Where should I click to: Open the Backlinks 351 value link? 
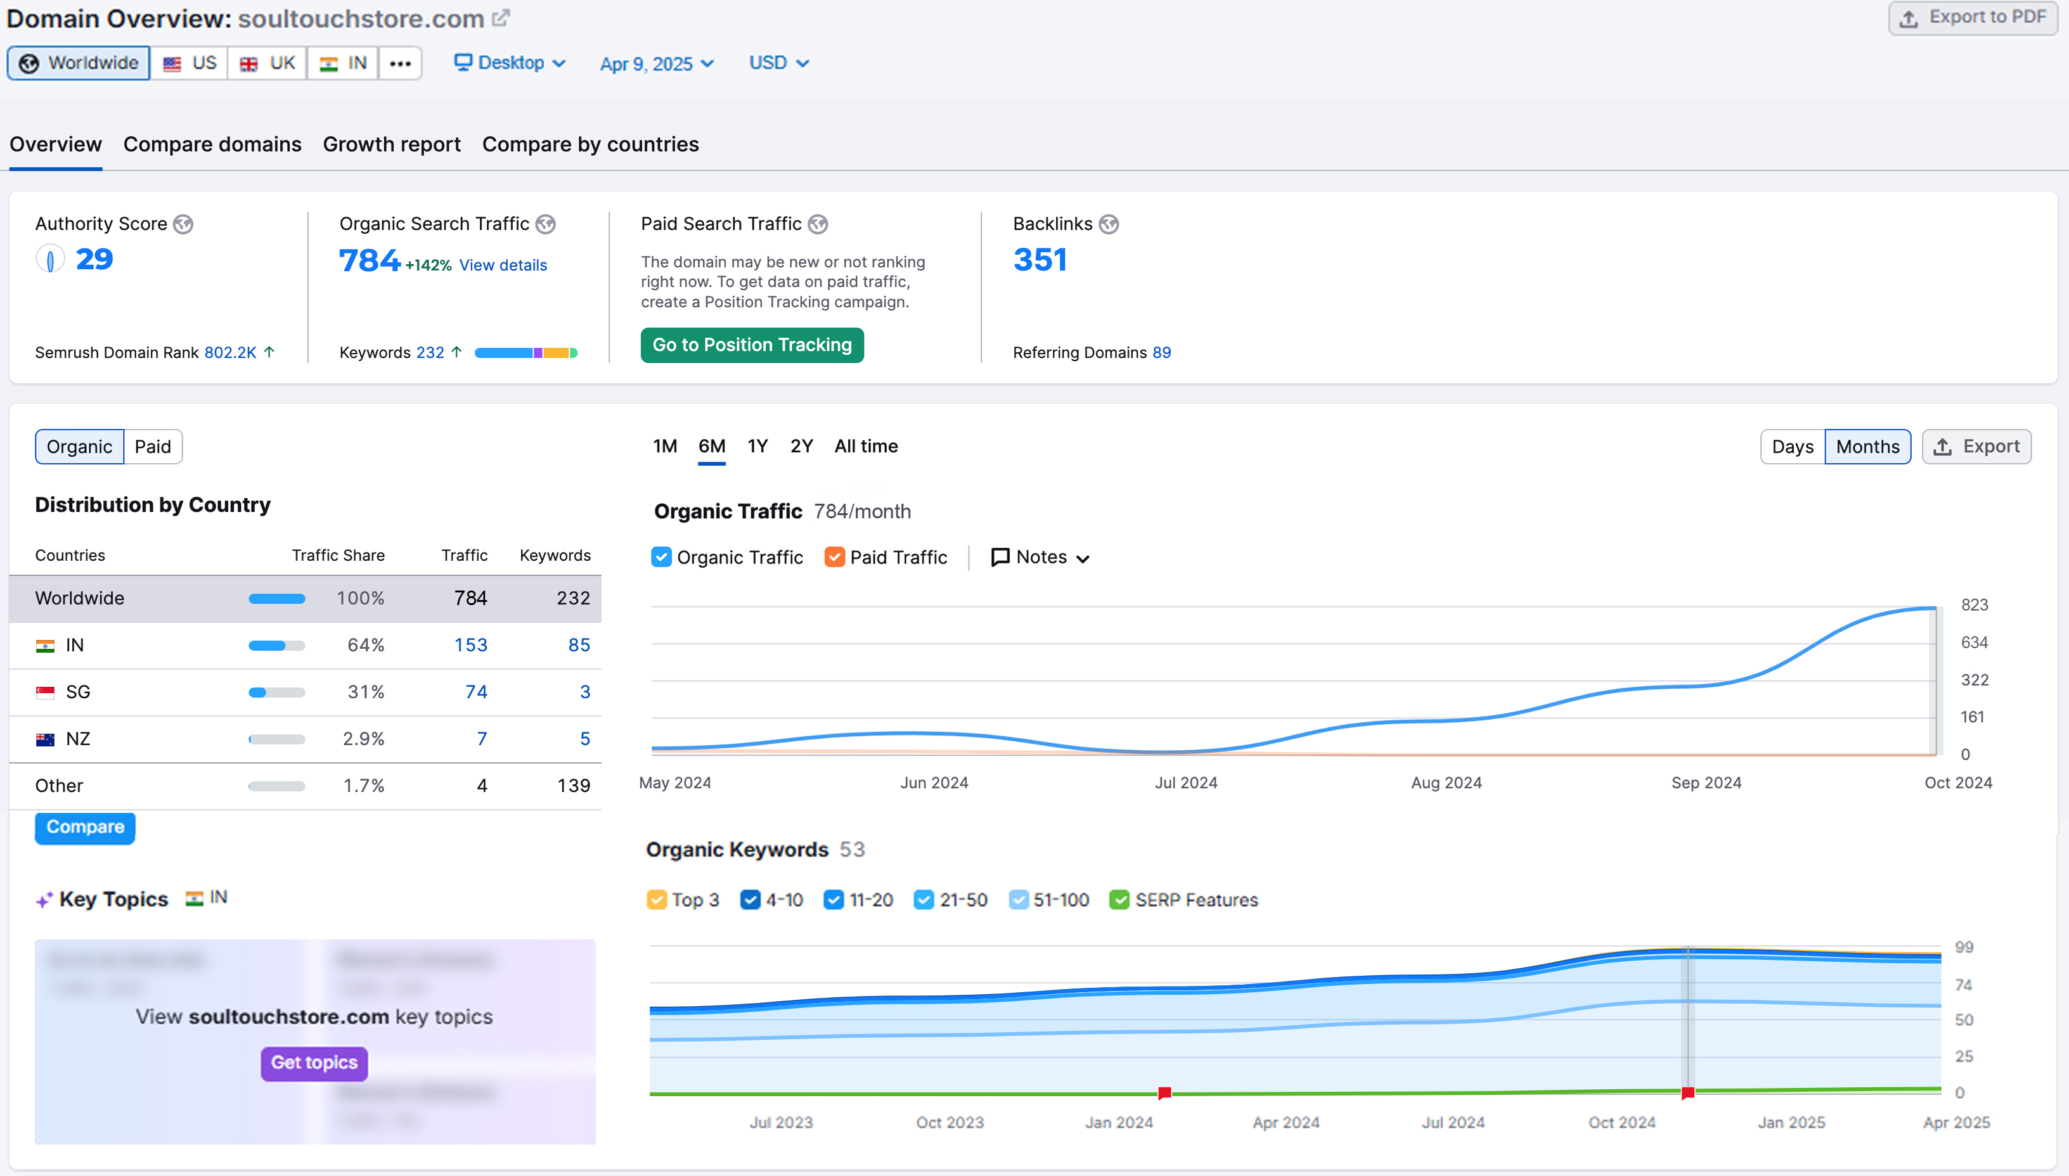click(1040, 259)
